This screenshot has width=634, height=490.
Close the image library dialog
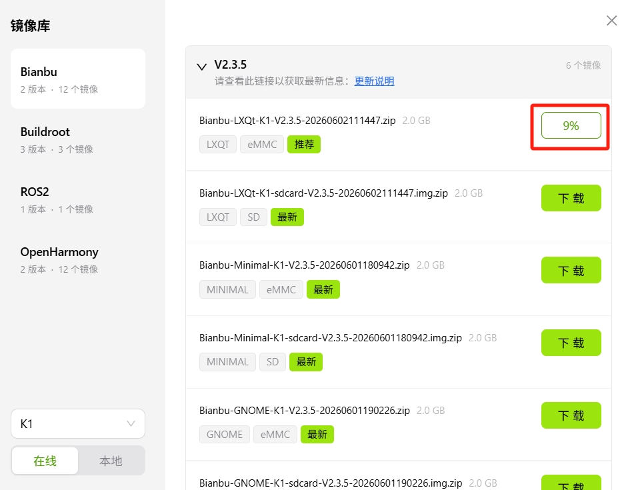coord(611,21)
